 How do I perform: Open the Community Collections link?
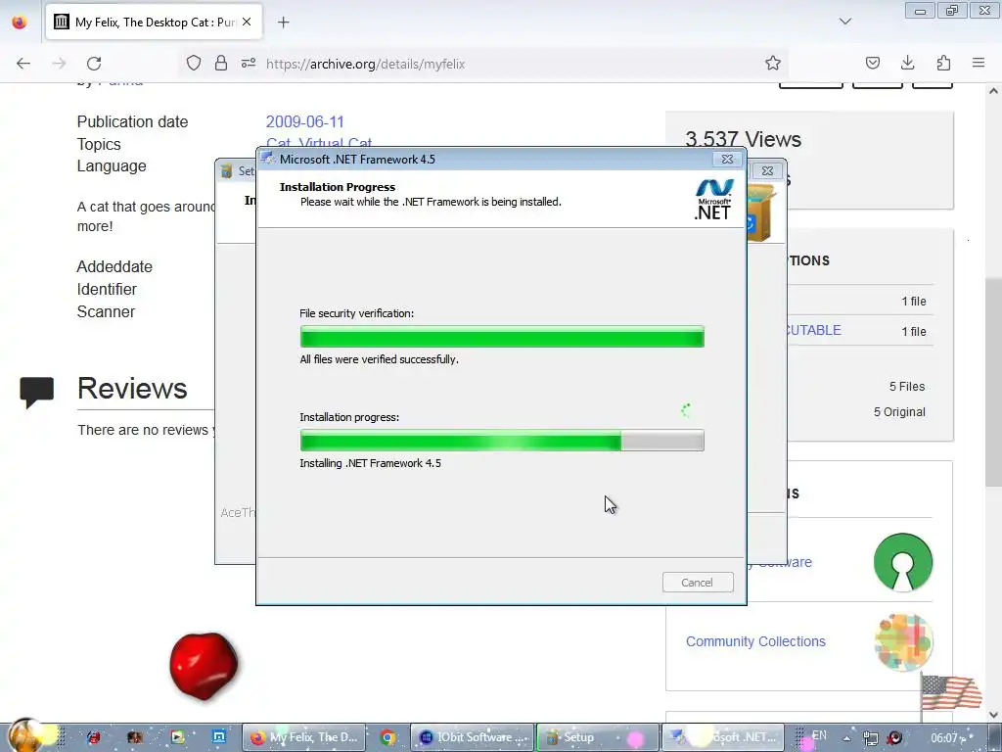coord(755,640)
